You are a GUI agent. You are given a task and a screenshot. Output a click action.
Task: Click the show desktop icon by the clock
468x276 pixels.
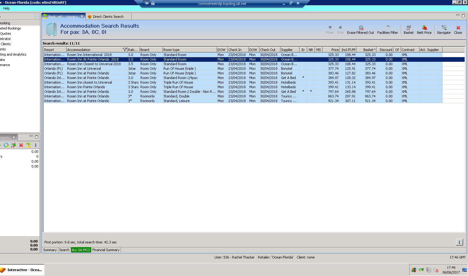tap(465, 270)
